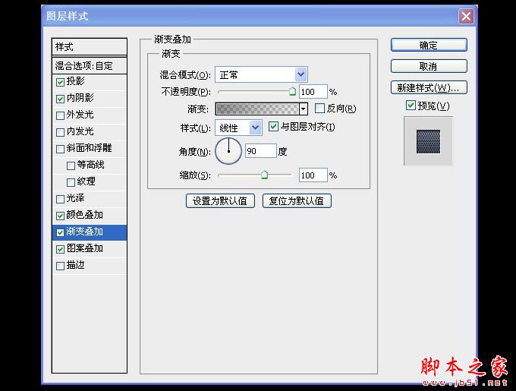Toggle the 预览 preview checkbox

(x=411, y=106)
